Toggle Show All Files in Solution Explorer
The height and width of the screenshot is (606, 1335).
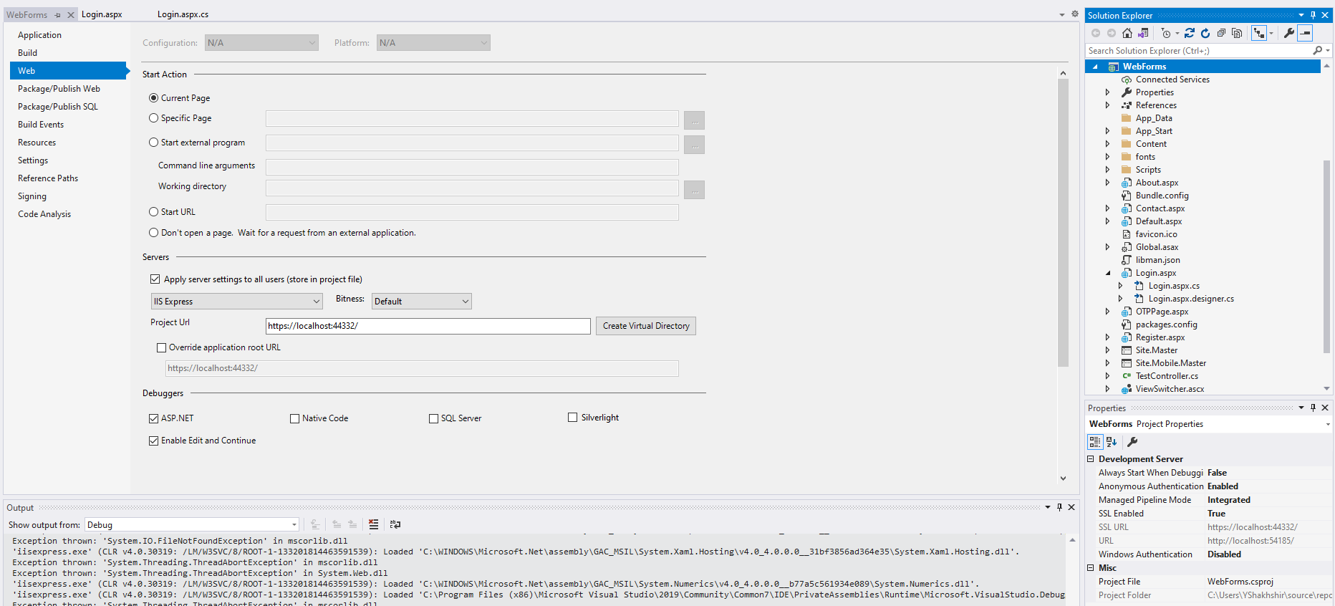point(1237,33)
